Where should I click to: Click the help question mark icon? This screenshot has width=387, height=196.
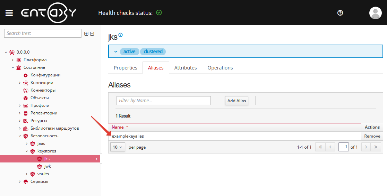[340, 13]
